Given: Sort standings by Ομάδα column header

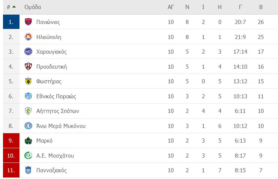Looking at the screenshot, I should (33, 7).
